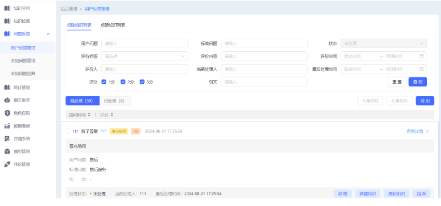Switch to 点踩知识列表 tab
The image size is (441, 206).
[x=79, y=25]
